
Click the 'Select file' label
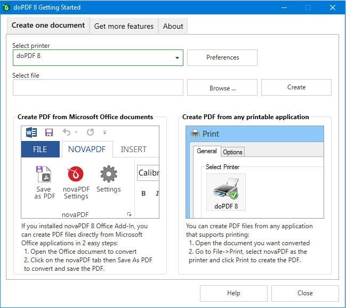click(26, 76)
